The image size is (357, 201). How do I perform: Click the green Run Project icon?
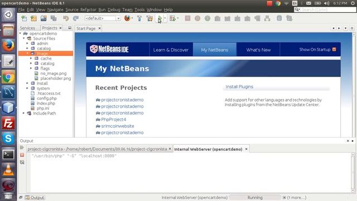(160, 18)
